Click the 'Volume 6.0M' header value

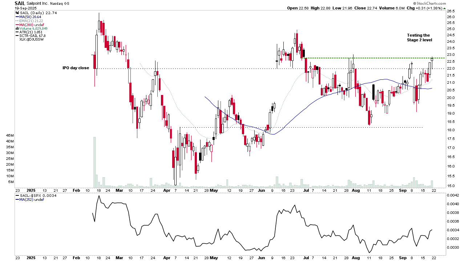pos(392,8)
